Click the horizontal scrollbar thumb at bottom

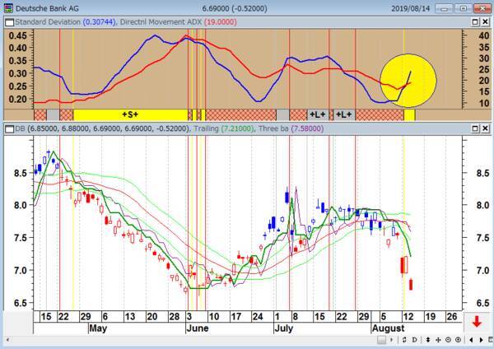click(381, 340)
